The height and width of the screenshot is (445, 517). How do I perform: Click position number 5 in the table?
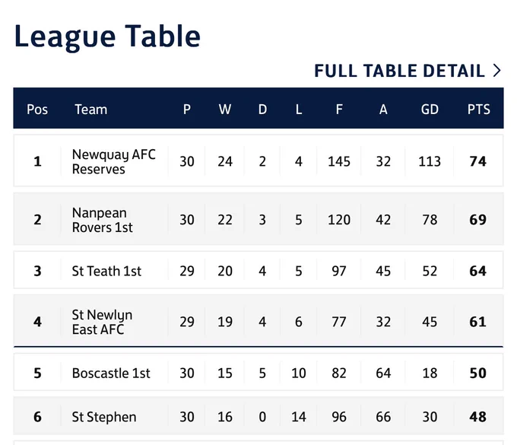pos(37,373)
